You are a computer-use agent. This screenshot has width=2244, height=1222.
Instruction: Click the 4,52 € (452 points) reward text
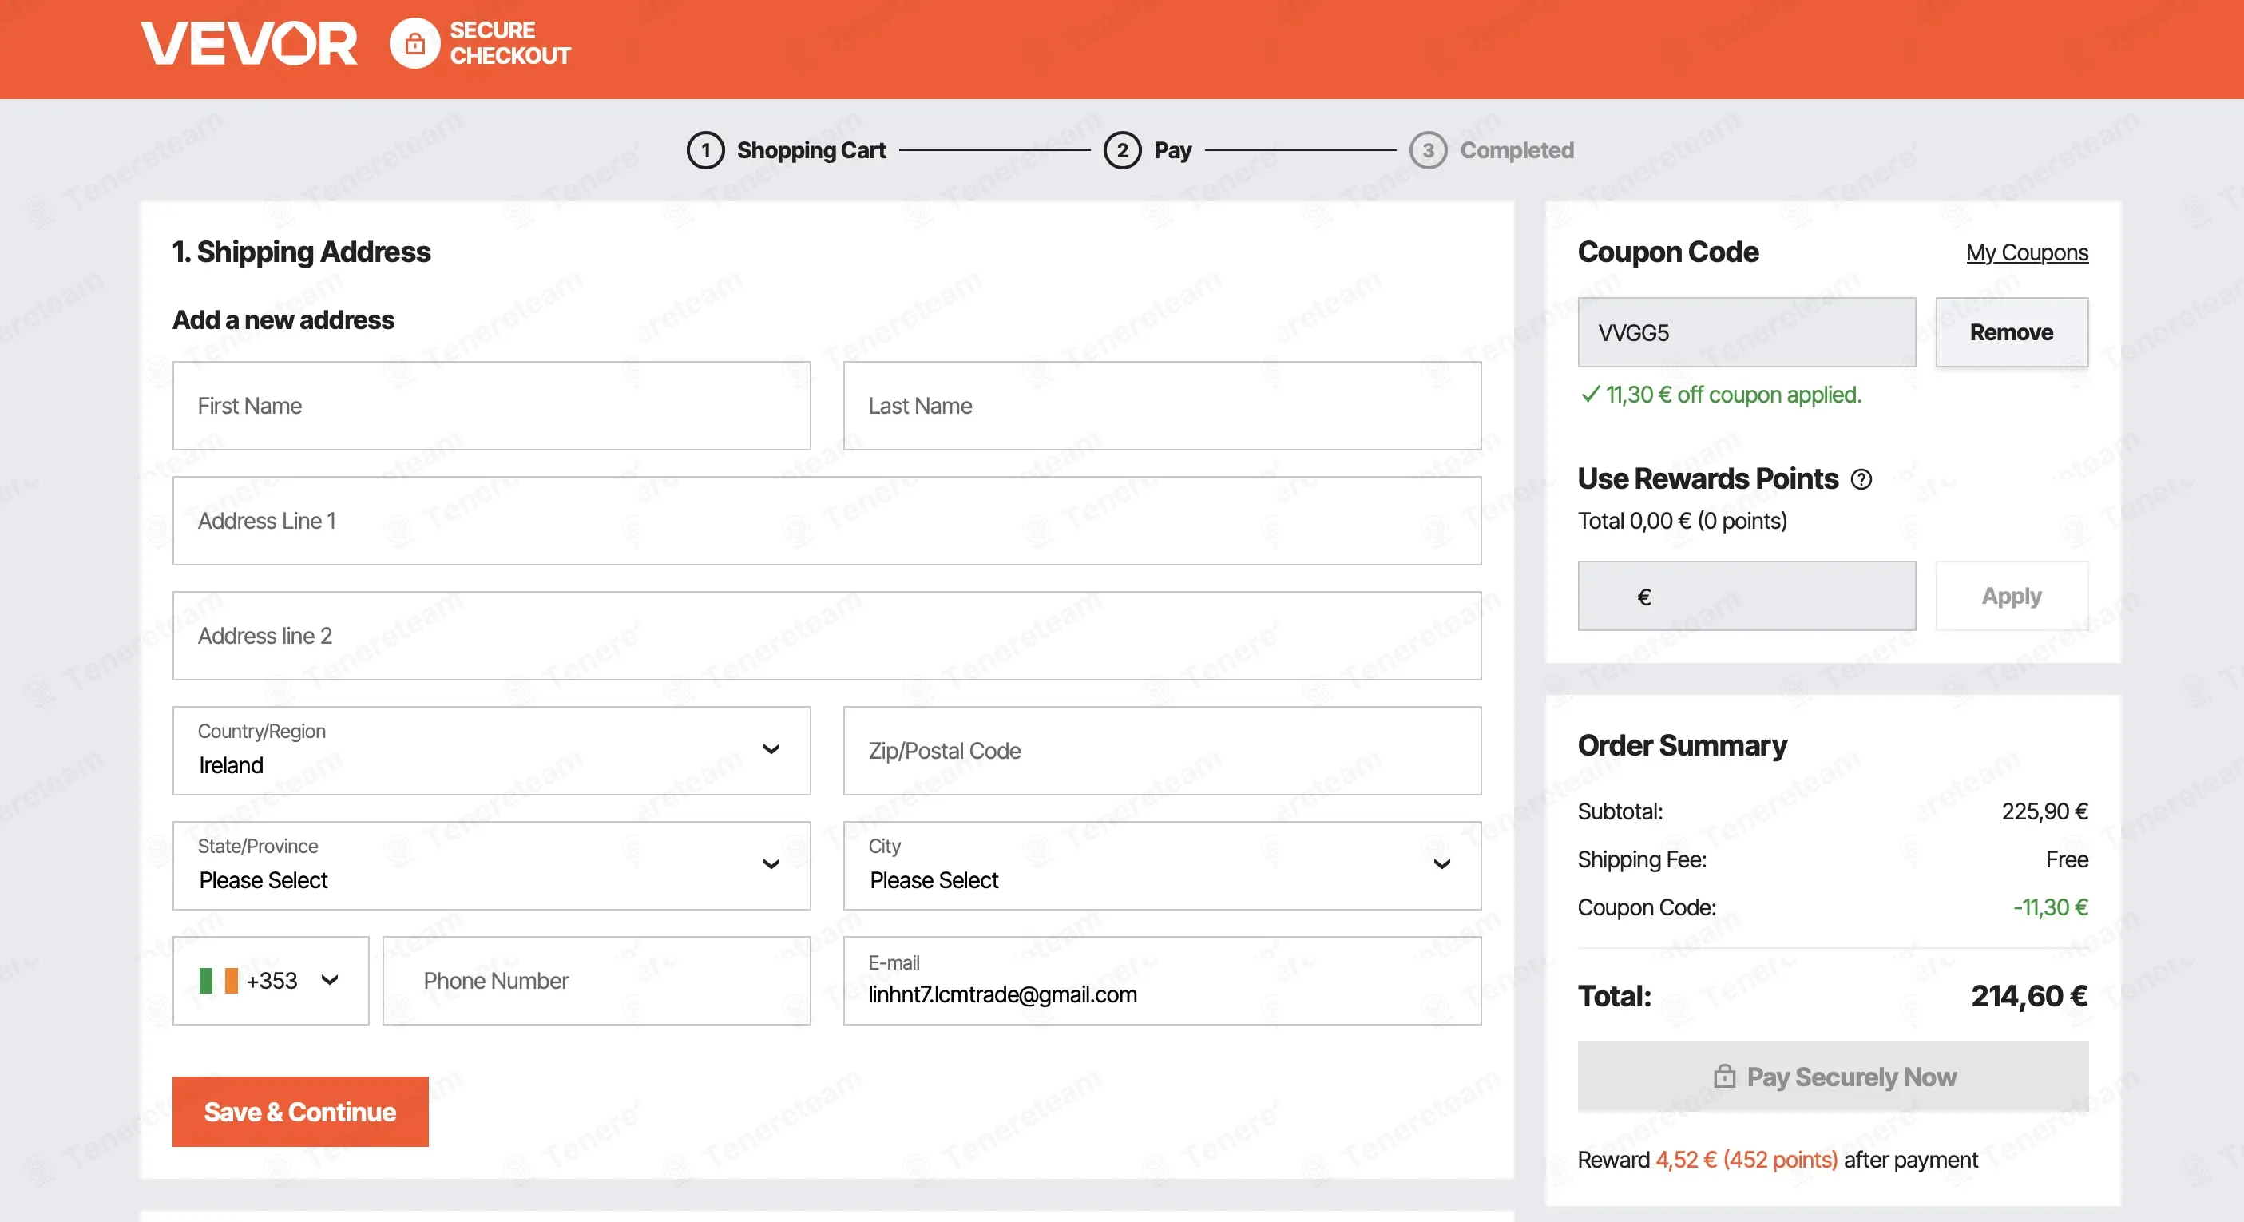pos(1746,1161)
